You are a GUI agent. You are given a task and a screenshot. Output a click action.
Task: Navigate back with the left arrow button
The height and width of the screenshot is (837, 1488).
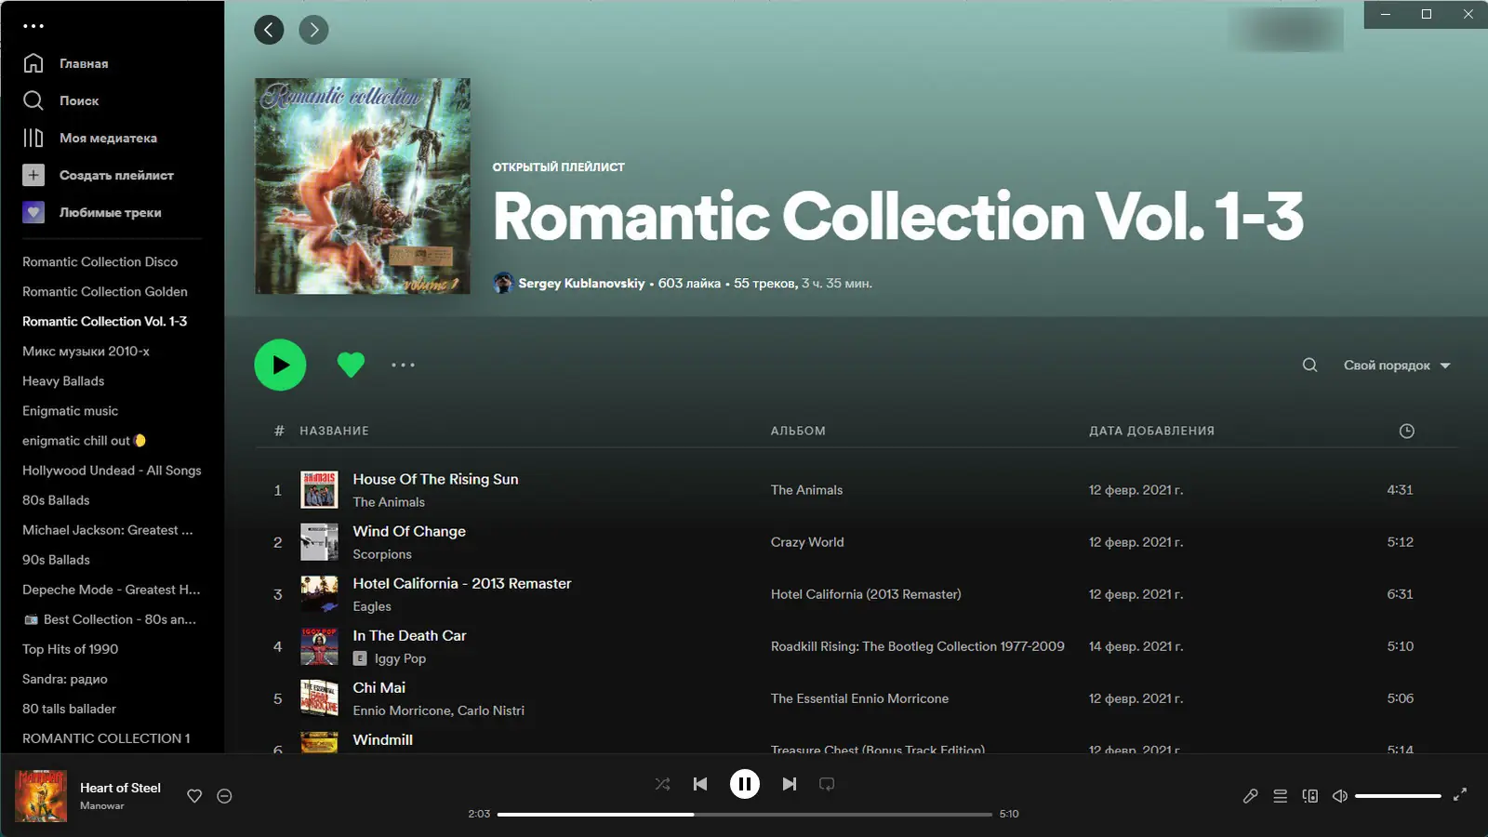tap(269, 30)
